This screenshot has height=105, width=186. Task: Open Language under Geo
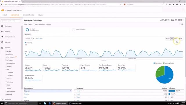tap(10, 72)
